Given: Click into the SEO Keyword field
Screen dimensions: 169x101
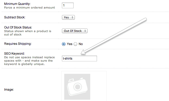Looking at the screenshot, I should pyautogui.click(x=80, y=59).
